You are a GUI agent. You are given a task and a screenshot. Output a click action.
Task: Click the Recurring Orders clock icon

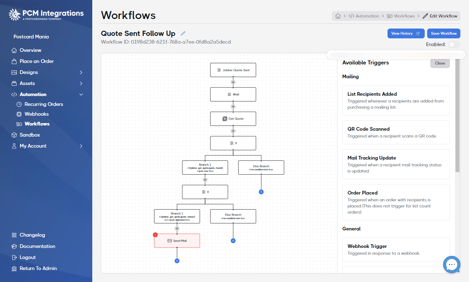(19, 104)
